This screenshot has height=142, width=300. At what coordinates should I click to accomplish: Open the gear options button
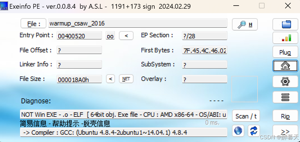click(x=285, y=82)
